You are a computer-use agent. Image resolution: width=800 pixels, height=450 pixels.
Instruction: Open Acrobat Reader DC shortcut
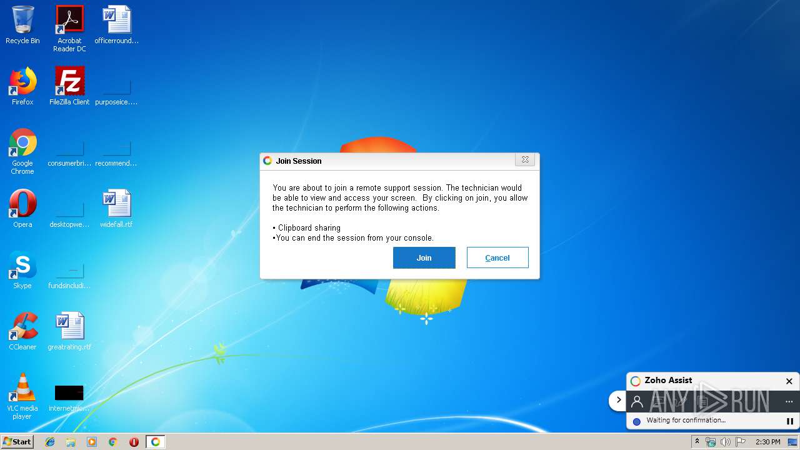click(69, 29)
